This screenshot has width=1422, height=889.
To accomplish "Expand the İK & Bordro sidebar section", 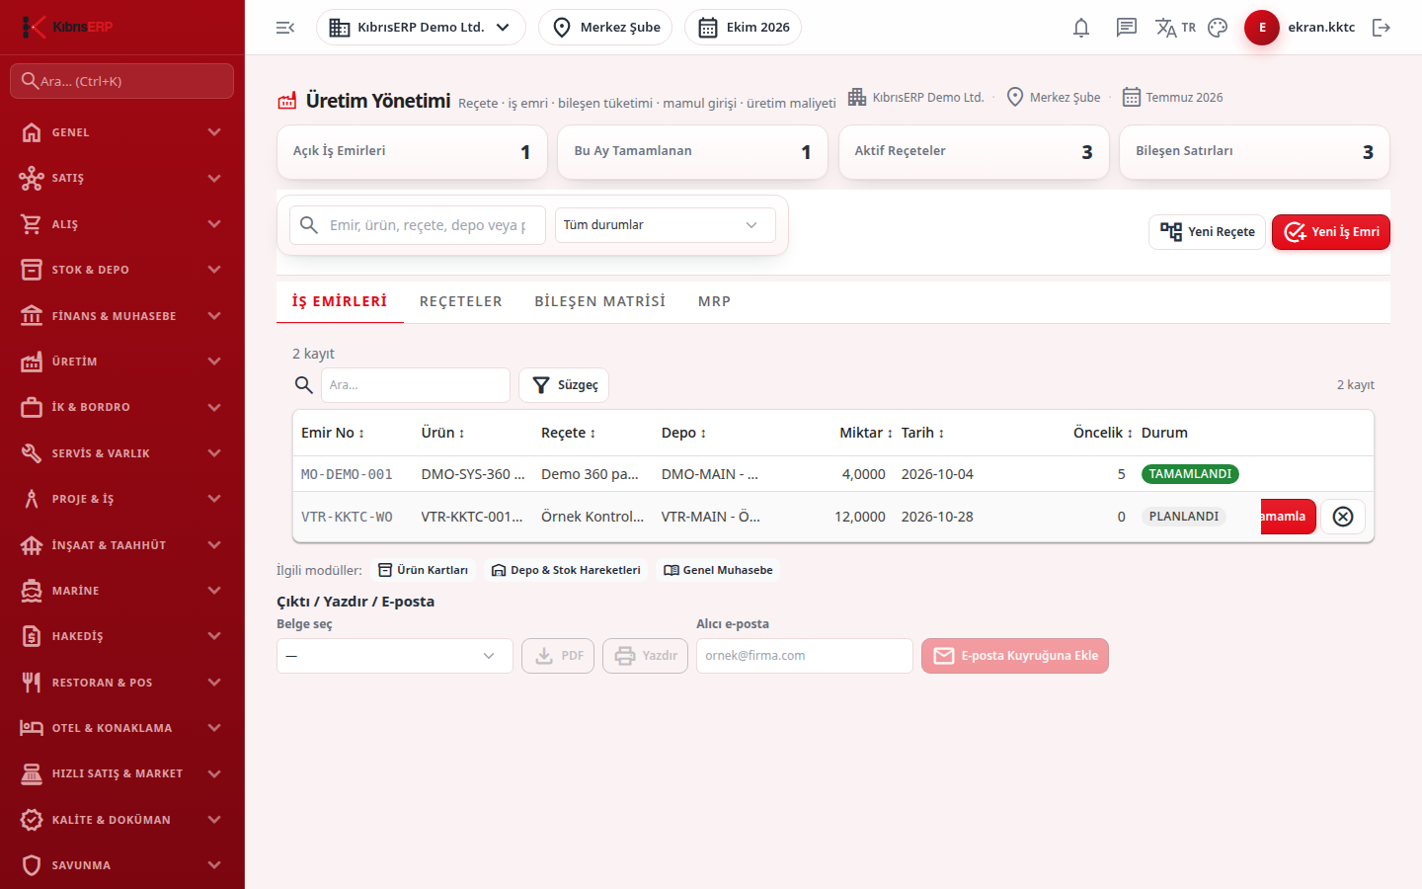I will [x=122, y=407].
